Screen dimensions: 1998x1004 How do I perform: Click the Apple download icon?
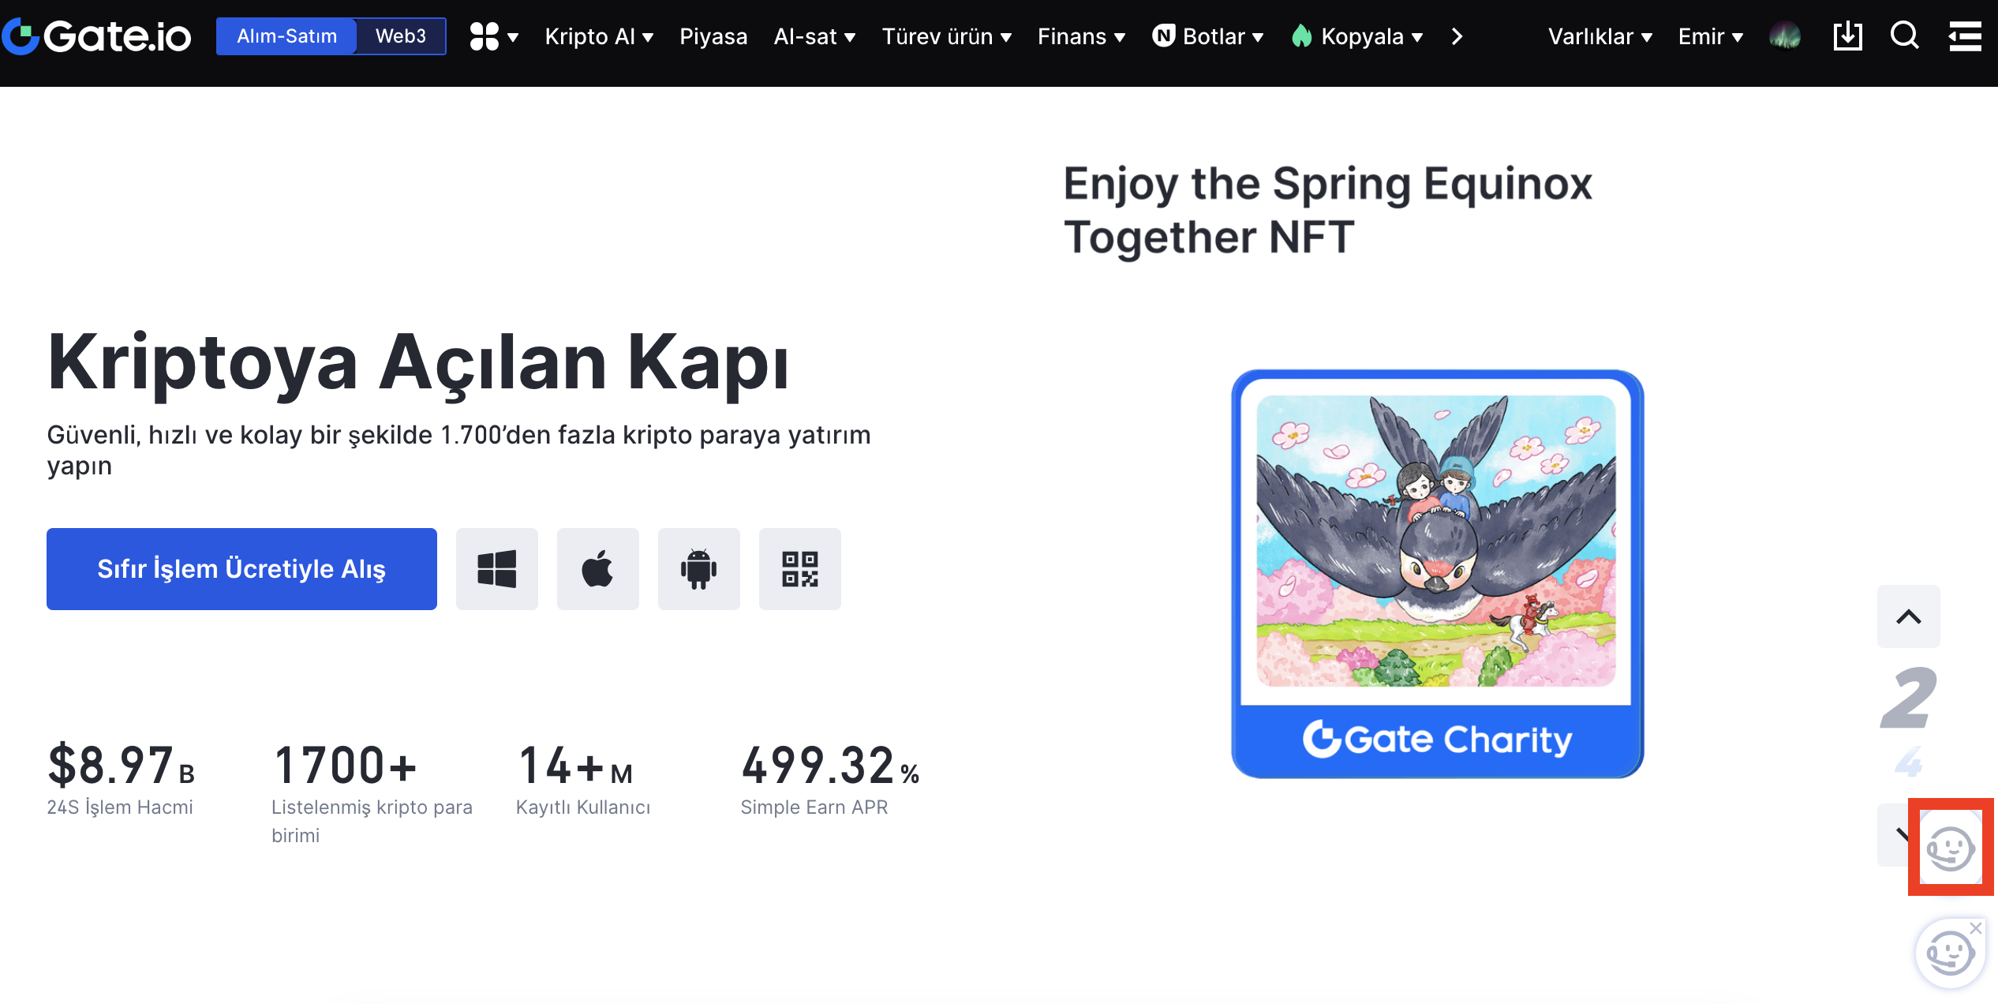point(597,569)
